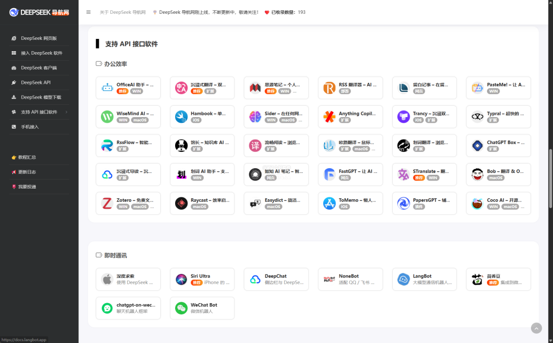Expand the 支持 API 接口软件 sidebar submenu
This screenshot has width=553, height=343.
(66, 112)
